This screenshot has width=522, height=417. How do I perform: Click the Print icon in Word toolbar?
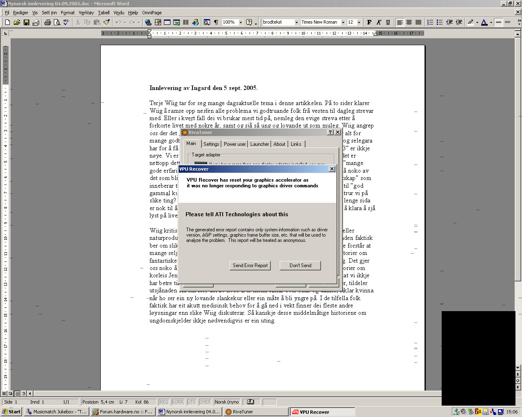coord(47,22)
